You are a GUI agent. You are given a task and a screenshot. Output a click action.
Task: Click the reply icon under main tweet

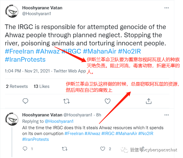(x=25, y=101)
